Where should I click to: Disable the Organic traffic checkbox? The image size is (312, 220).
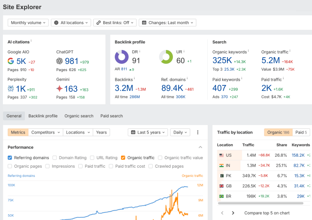pos(123,158)
